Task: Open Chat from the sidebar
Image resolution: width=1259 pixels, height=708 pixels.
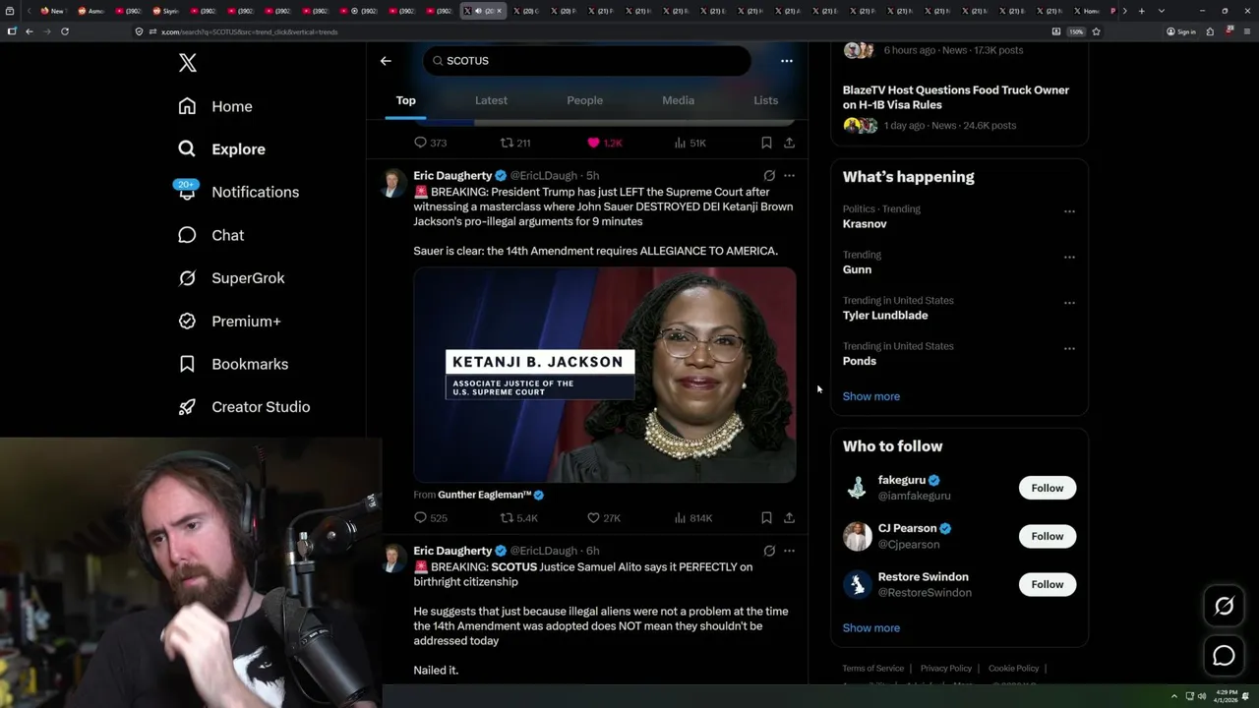Action: click(x=210, y=235)
